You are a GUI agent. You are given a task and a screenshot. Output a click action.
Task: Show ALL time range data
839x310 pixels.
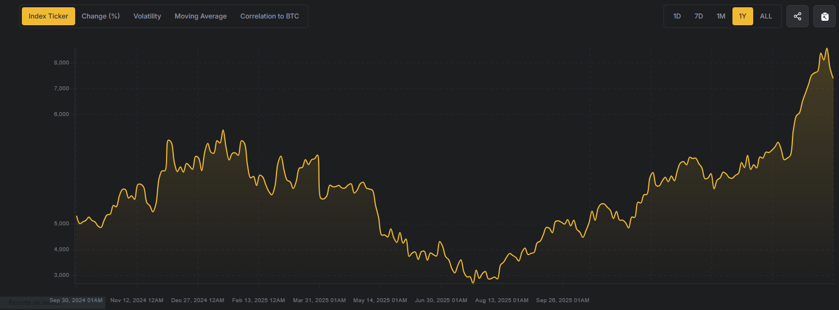766,16
